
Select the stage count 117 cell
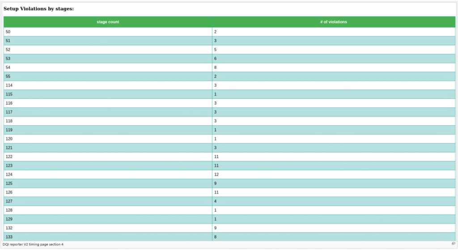coord(108,112)
